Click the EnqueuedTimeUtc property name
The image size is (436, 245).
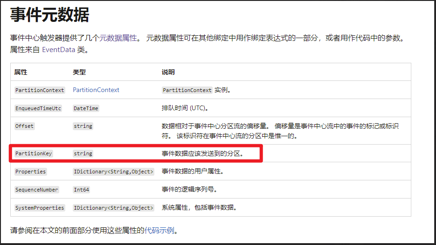(x=38, y=108)
